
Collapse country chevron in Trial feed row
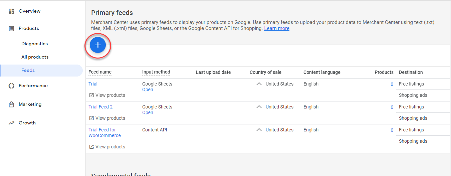pyautogui.click(x=259, y=84)
